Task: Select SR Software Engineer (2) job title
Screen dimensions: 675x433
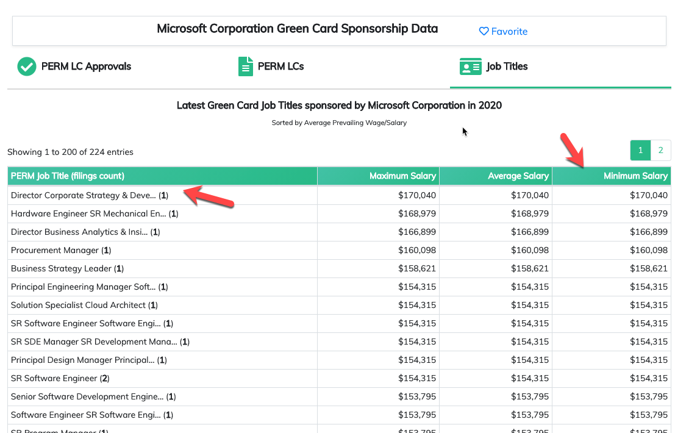Action: [x=60, y=378]
